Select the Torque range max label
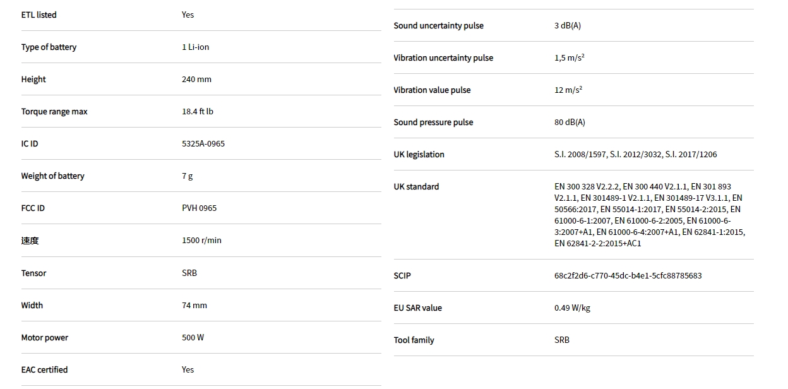The height and width of the screenshot is (389, 788). tap(54, 111)
